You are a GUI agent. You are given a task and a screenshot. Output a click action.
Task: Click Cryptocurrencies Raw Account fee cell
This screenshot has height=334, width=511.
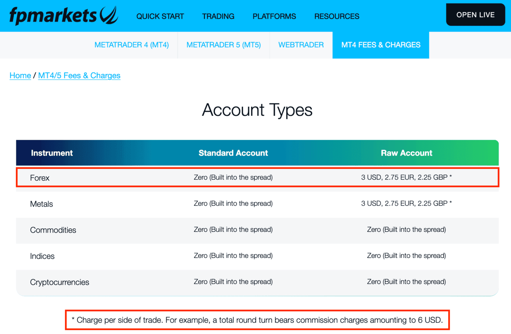[406, 282]
